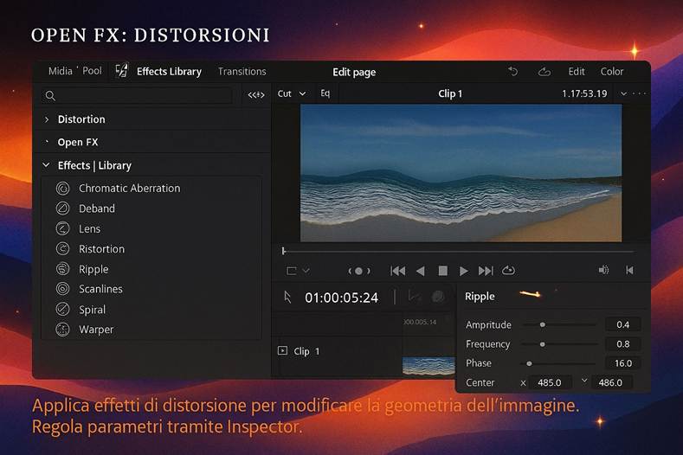Viewport: 683px width, 455px height.
Task: Open the timecode dropdown chevron
Action: [x=624, y=93]
